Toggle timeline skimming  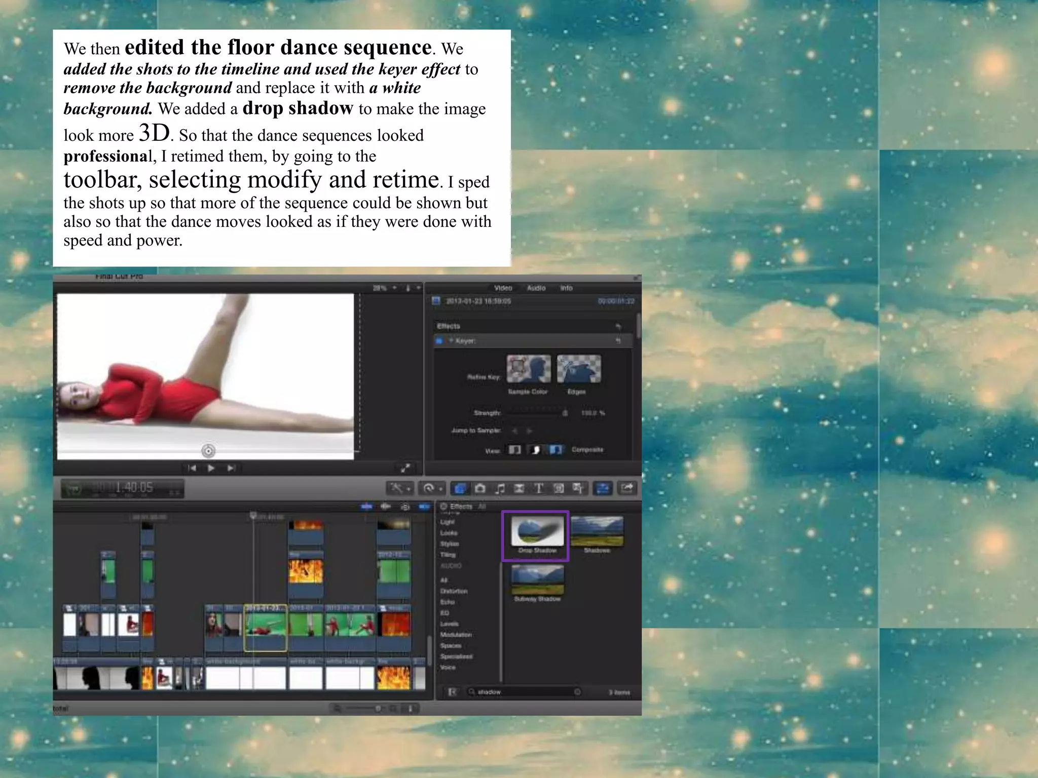366,507
